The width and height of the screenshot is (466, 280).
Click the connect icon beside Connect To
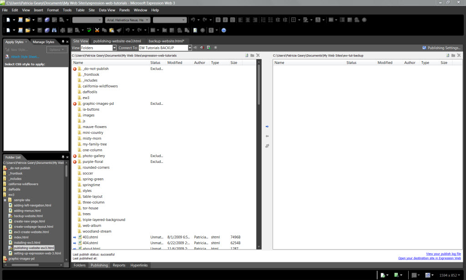point(195,48)
